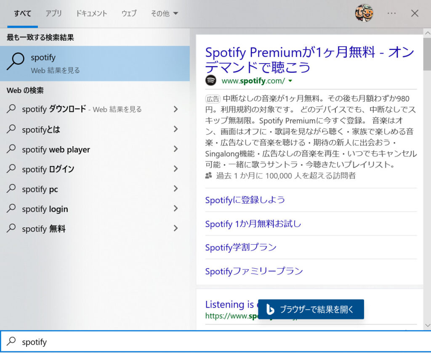Viewport: 431px width, 353px height.
Task: Switch to the ウェブ tab
Action: [x=129, y=13]
